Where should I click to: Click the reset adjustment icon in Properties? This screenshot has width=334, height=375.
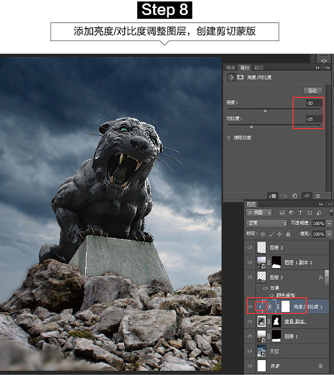[x=295, y=195]
